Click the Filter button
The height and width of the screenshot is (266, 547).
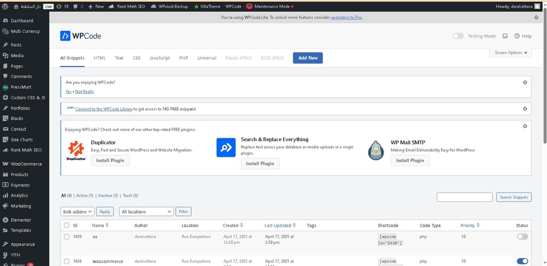(184, 212)
